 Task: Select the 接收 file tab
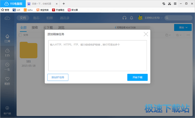[35, 27]
